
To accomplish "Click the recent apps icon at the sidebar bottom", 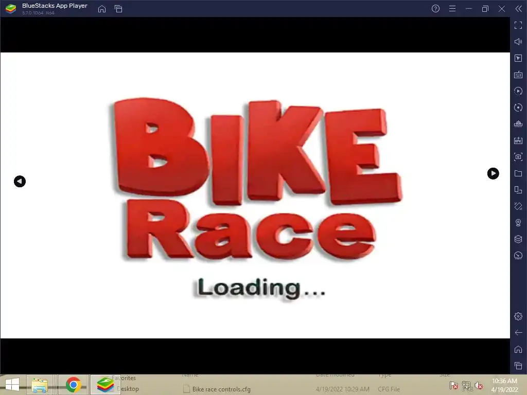I will tap(518, 366).
